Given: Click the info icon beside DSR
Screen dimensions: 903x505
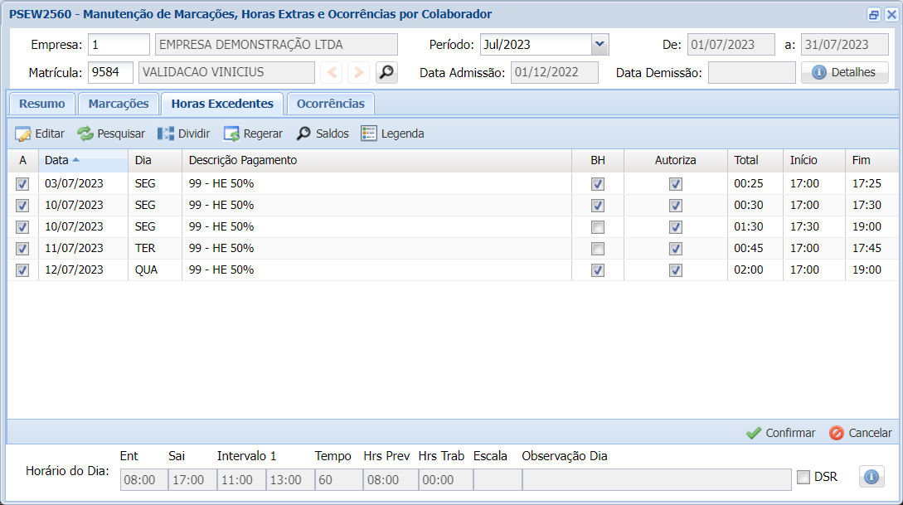Looking at the screenshot, I should click(x=871, y=477).
